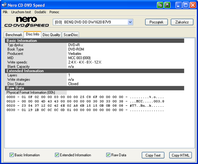Click the write speeds value 2.4X - 4X - 8X - 12X
198x164 pixels.
pyautogui.click(x=85, y=62)
